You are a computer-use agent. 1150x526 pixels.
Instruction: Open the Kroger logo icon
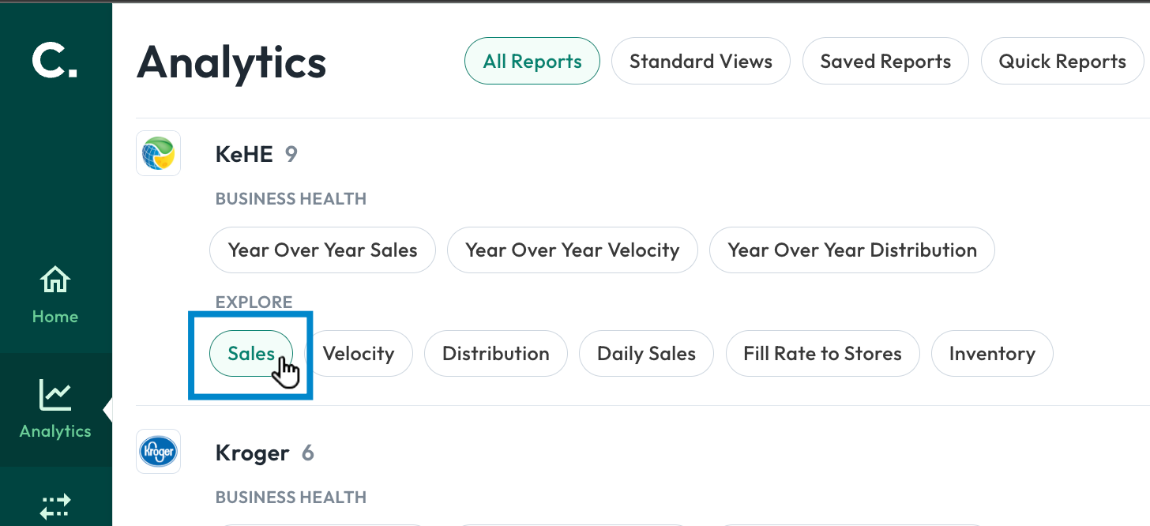(x=159, y=452)
